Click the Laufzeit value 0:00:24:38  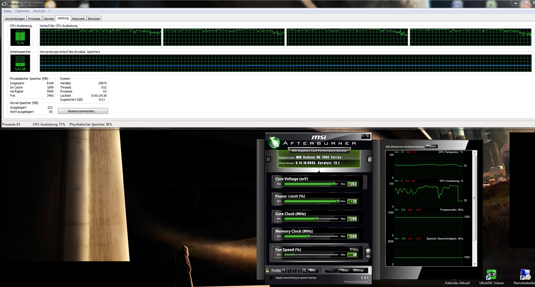click(99, 96)
